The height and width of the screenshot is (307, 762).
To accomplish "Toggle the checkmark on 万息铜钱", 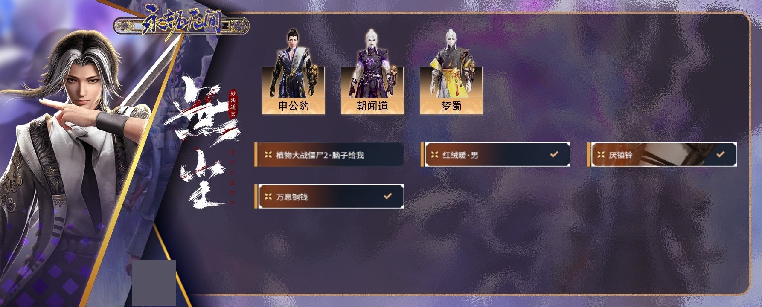I will coord(388,196).
